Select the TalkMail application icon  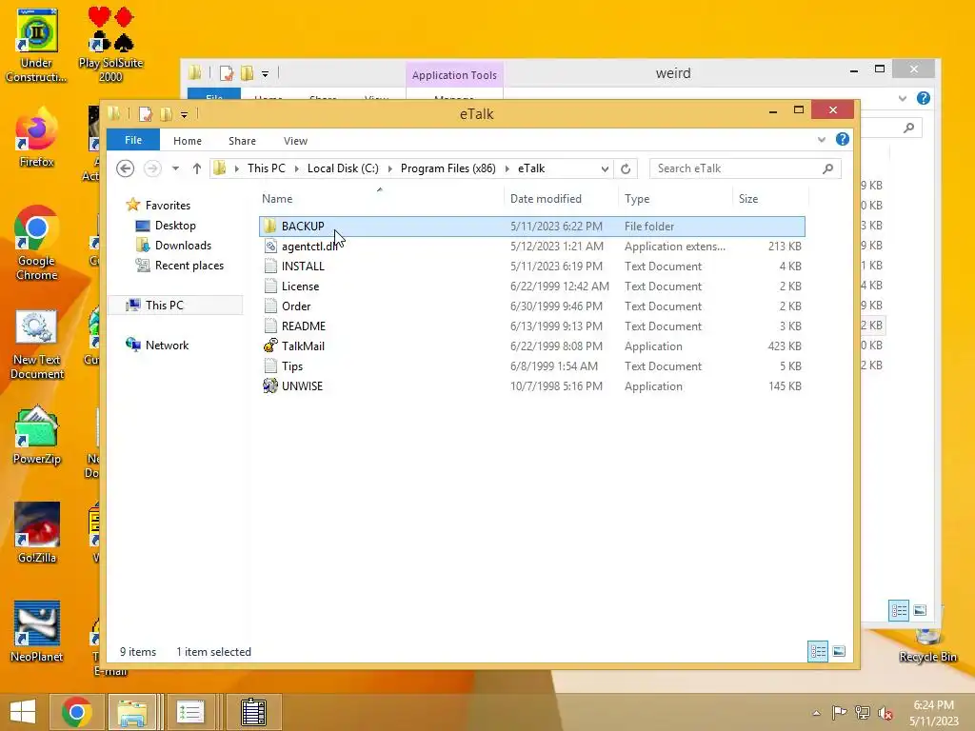pos(270,346)
